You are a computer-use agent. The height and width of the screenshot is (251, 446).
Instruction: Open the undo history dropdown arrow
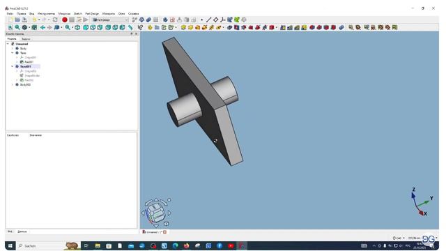pyautogui.click(x=39, y=20)
